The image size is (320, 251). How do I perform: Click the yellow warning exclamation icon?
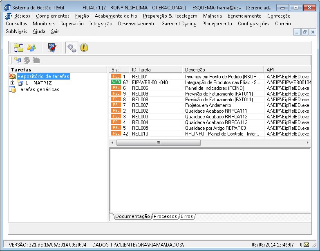[x=84, y=47]
